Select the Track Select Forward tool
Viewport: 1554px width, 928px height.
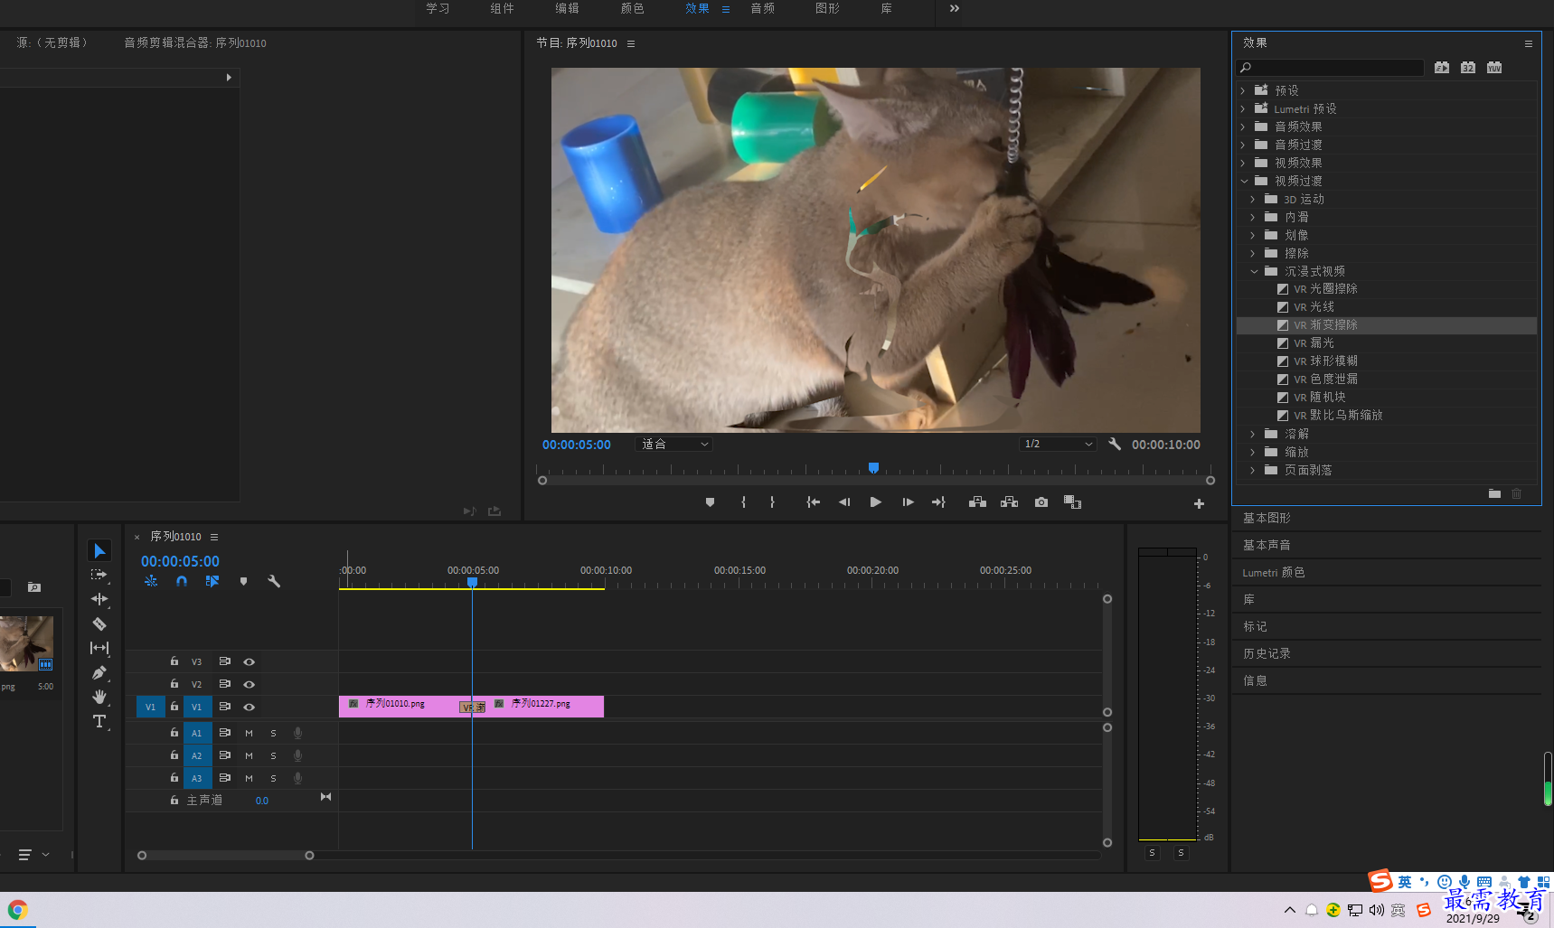pos(99,575)
